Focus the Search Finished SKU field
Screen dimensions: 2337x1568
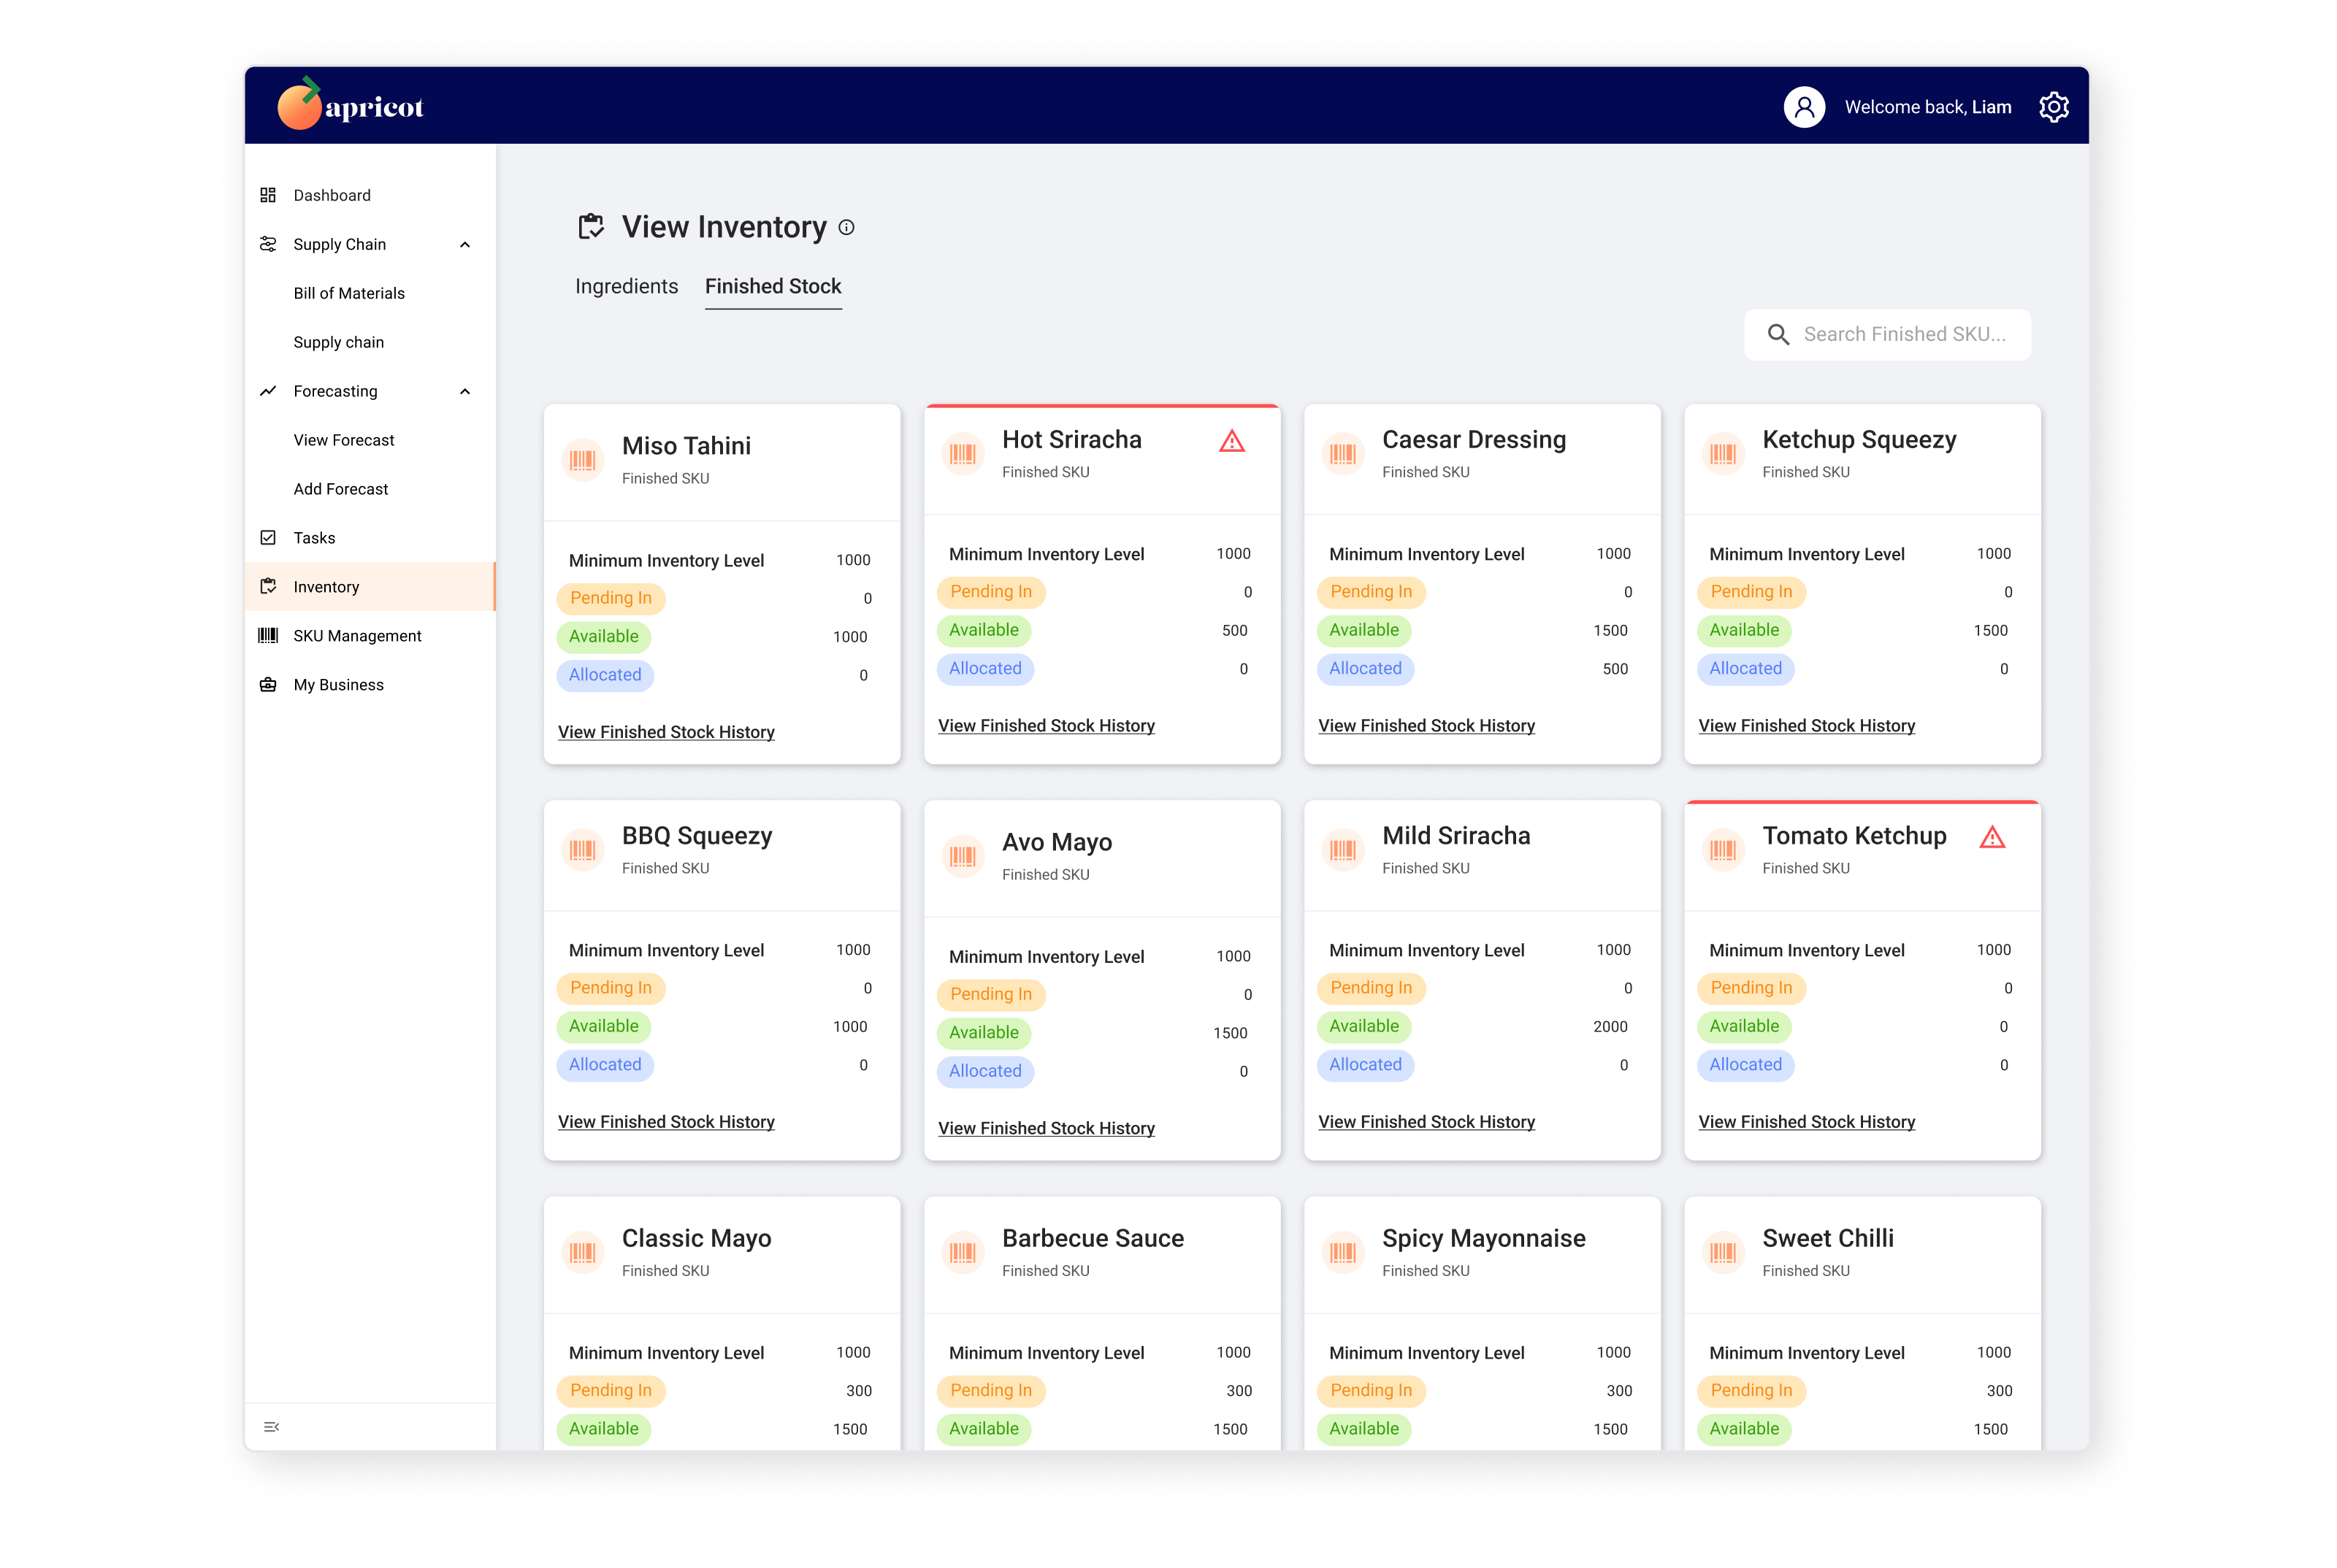coord(1904,335)
